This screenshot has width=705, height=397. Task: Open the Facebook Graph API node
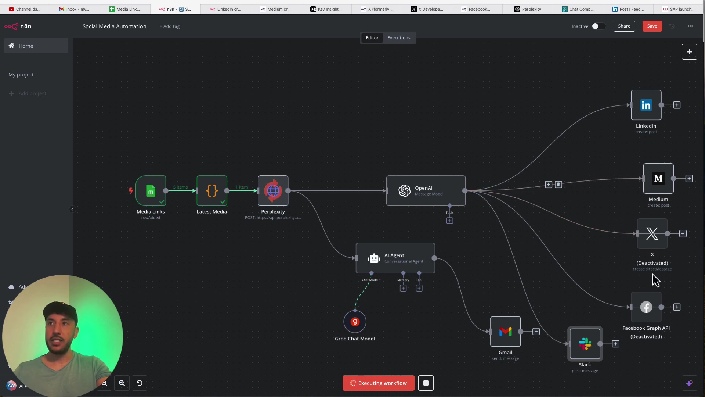click(x=646, y=307)
